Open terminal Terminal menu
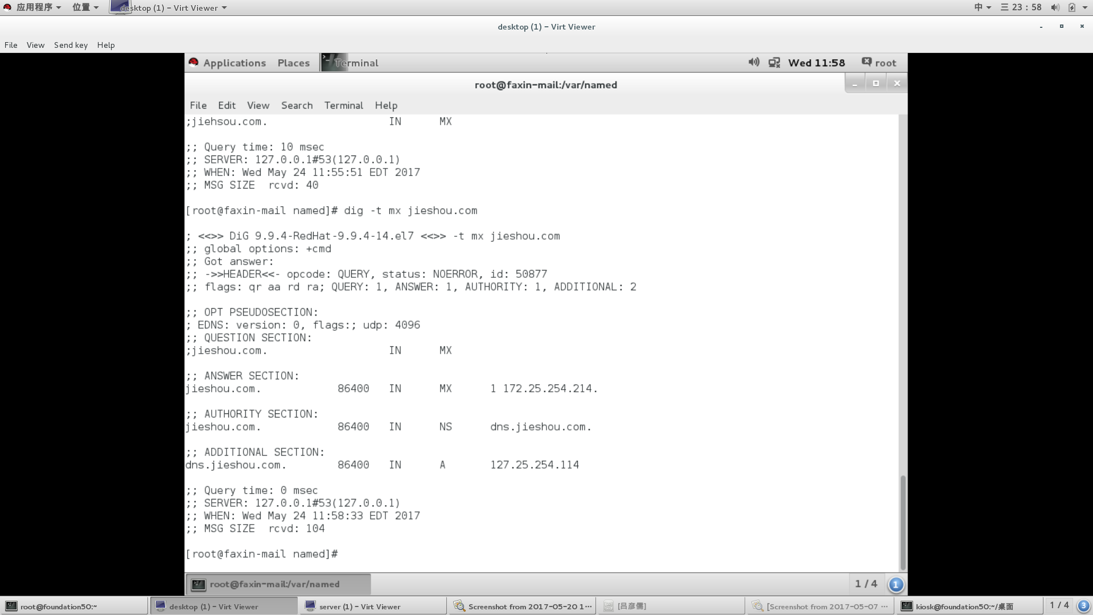The width and height of the screenshot is (1093, 615). (x=343, y=105)
